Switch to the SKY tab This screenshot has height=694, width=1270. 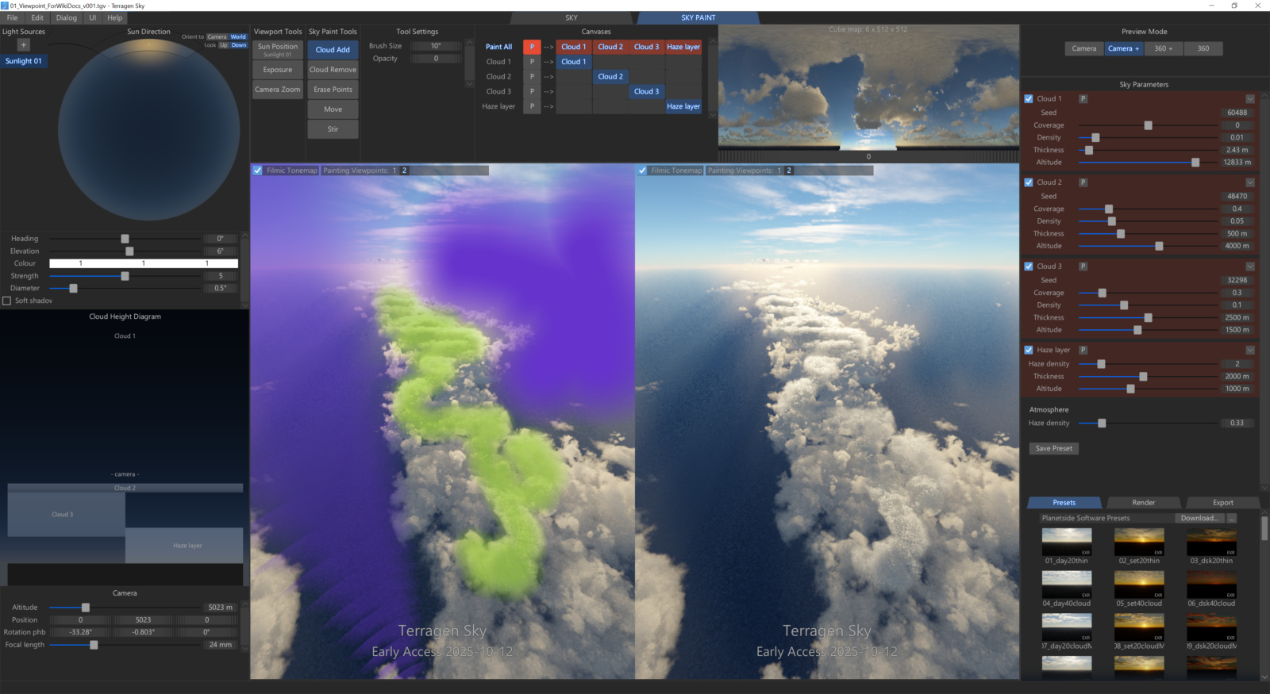pos(571,17)
